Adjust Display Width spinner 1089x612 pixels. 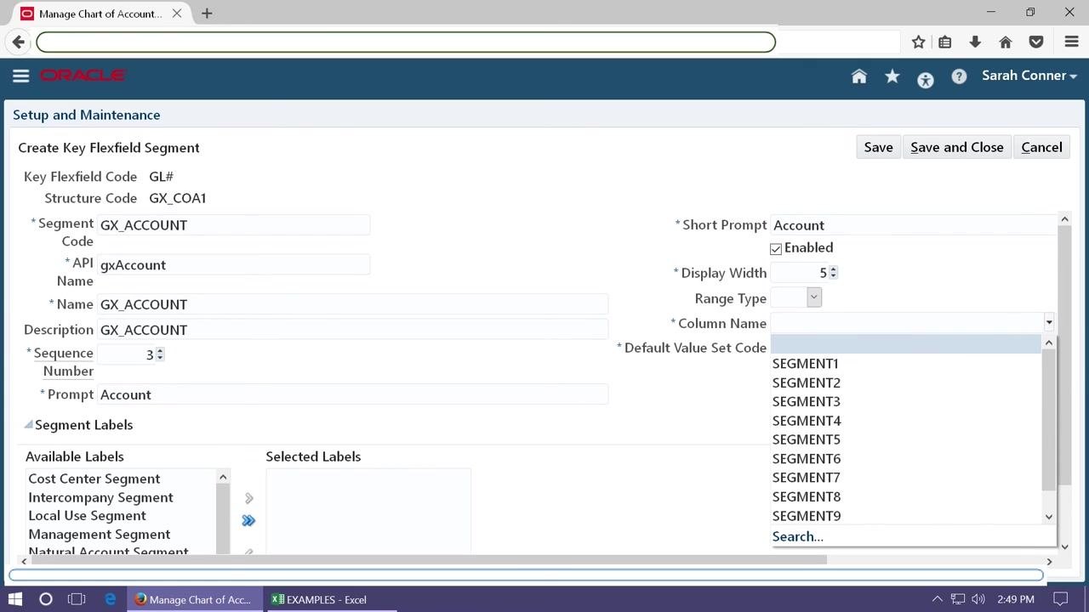click(x=833, y=272)
